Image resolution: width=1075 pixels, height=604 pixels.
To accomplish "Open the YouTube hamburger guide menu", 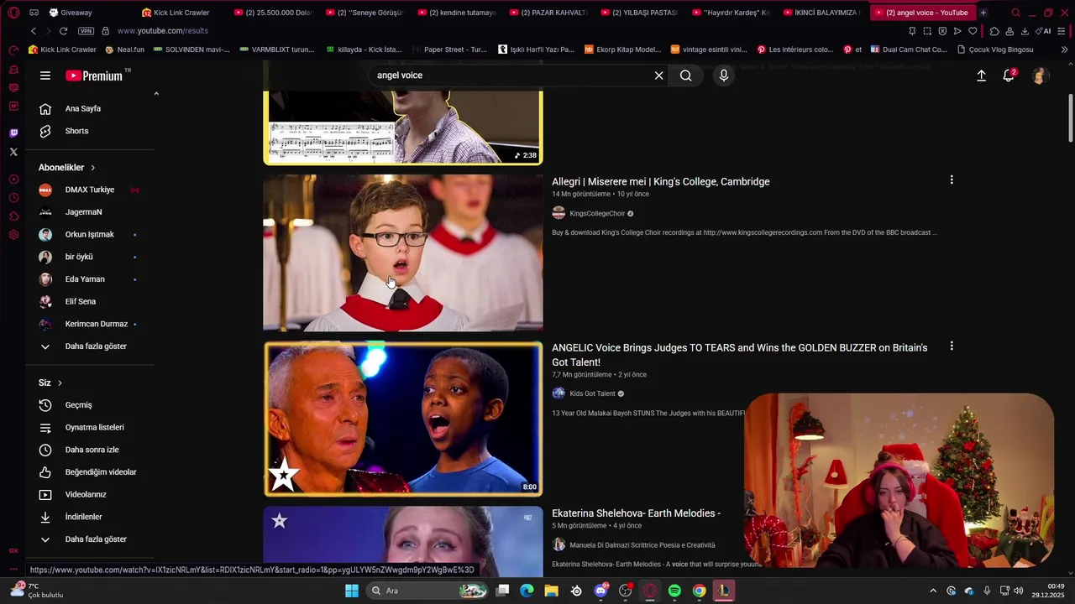I will [45, 75].
